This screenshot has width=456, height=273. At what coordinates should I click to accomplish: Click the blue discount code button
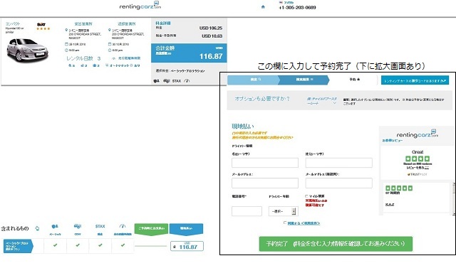(x=415, y=80)
